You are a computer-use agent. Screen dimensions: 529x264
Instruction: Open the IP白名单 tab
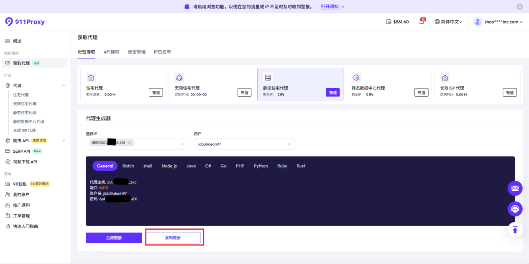point(162,52)
